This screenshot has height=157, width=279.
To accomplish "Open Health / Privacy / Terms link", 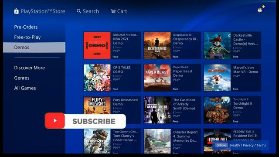I will click(248, 145).
